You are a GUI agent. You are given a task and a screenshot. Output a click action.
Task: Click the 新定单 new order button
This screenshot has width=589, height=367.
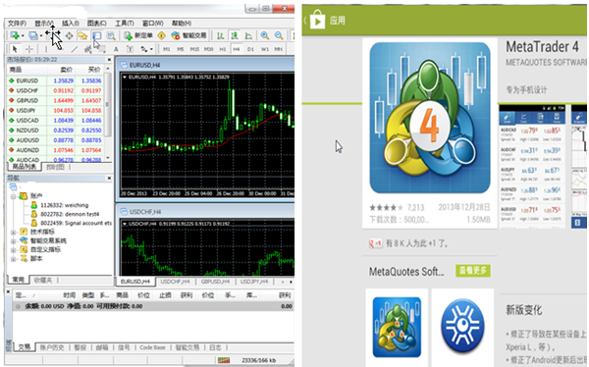pyautogui.click(x=138, y=35)
